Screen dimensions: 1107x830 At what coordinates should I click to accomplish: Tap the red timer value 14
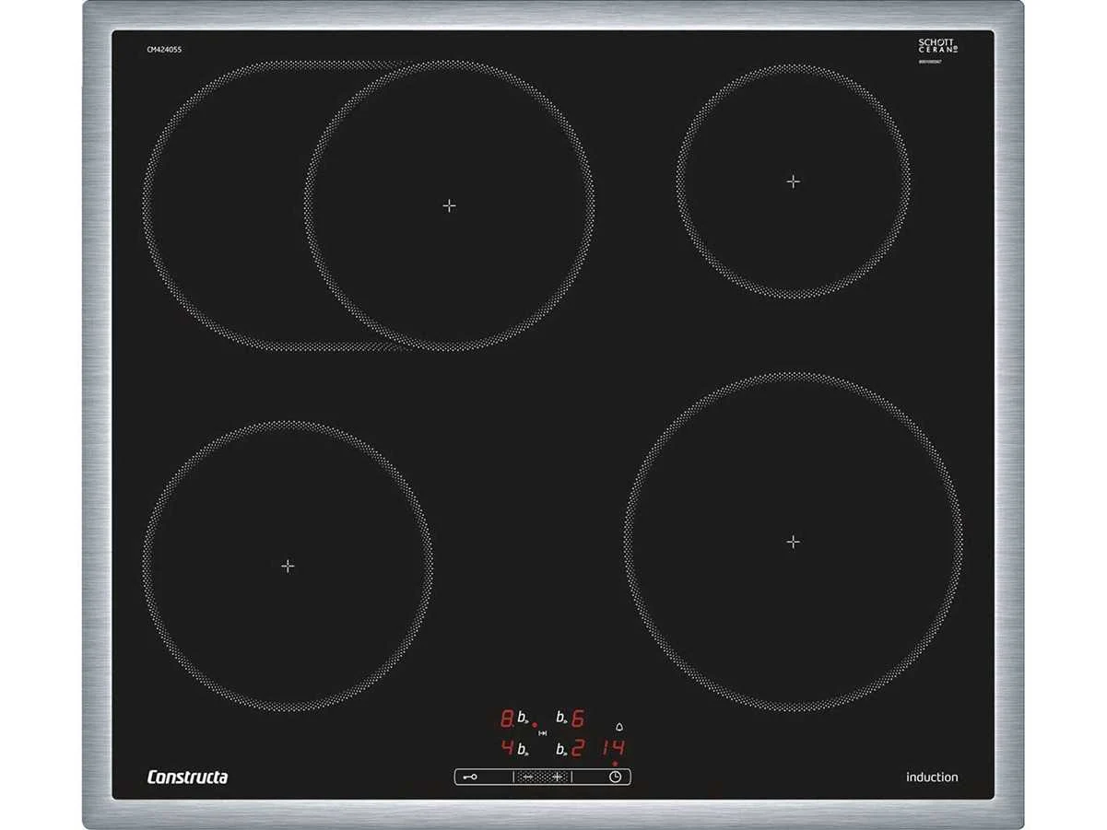coord(613,747)
